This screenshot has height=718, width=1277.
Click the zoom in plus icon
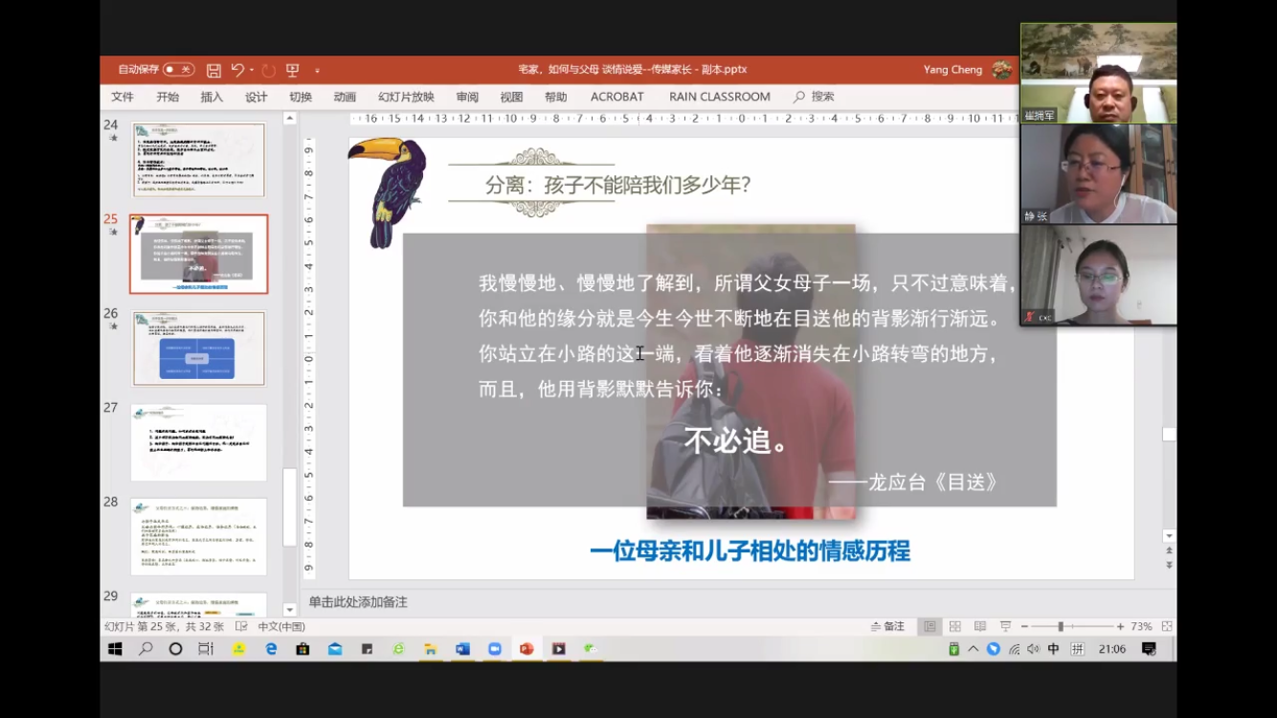[1120, 626]
